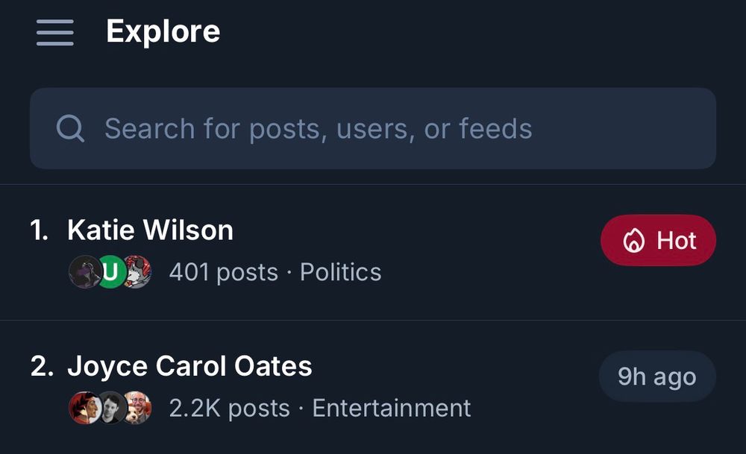746x454 pixels.
Task: Open the Katie Wilson trending topic
Action: coord(151,230)
